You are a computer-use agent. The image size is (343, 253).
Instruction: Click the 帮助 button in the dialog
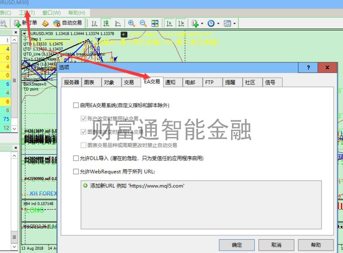(316, 245)
